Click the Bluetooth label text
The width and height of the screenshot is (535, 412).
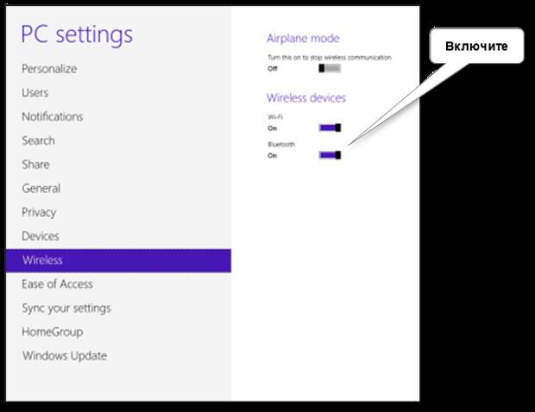tap(281, 144)
